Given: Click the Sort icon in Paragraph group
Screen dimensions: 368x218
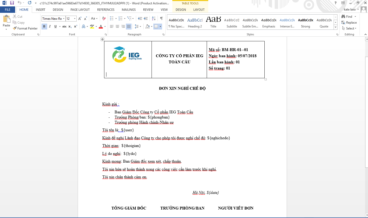Looking at the screenshot, I should click(x=153, y=18).
